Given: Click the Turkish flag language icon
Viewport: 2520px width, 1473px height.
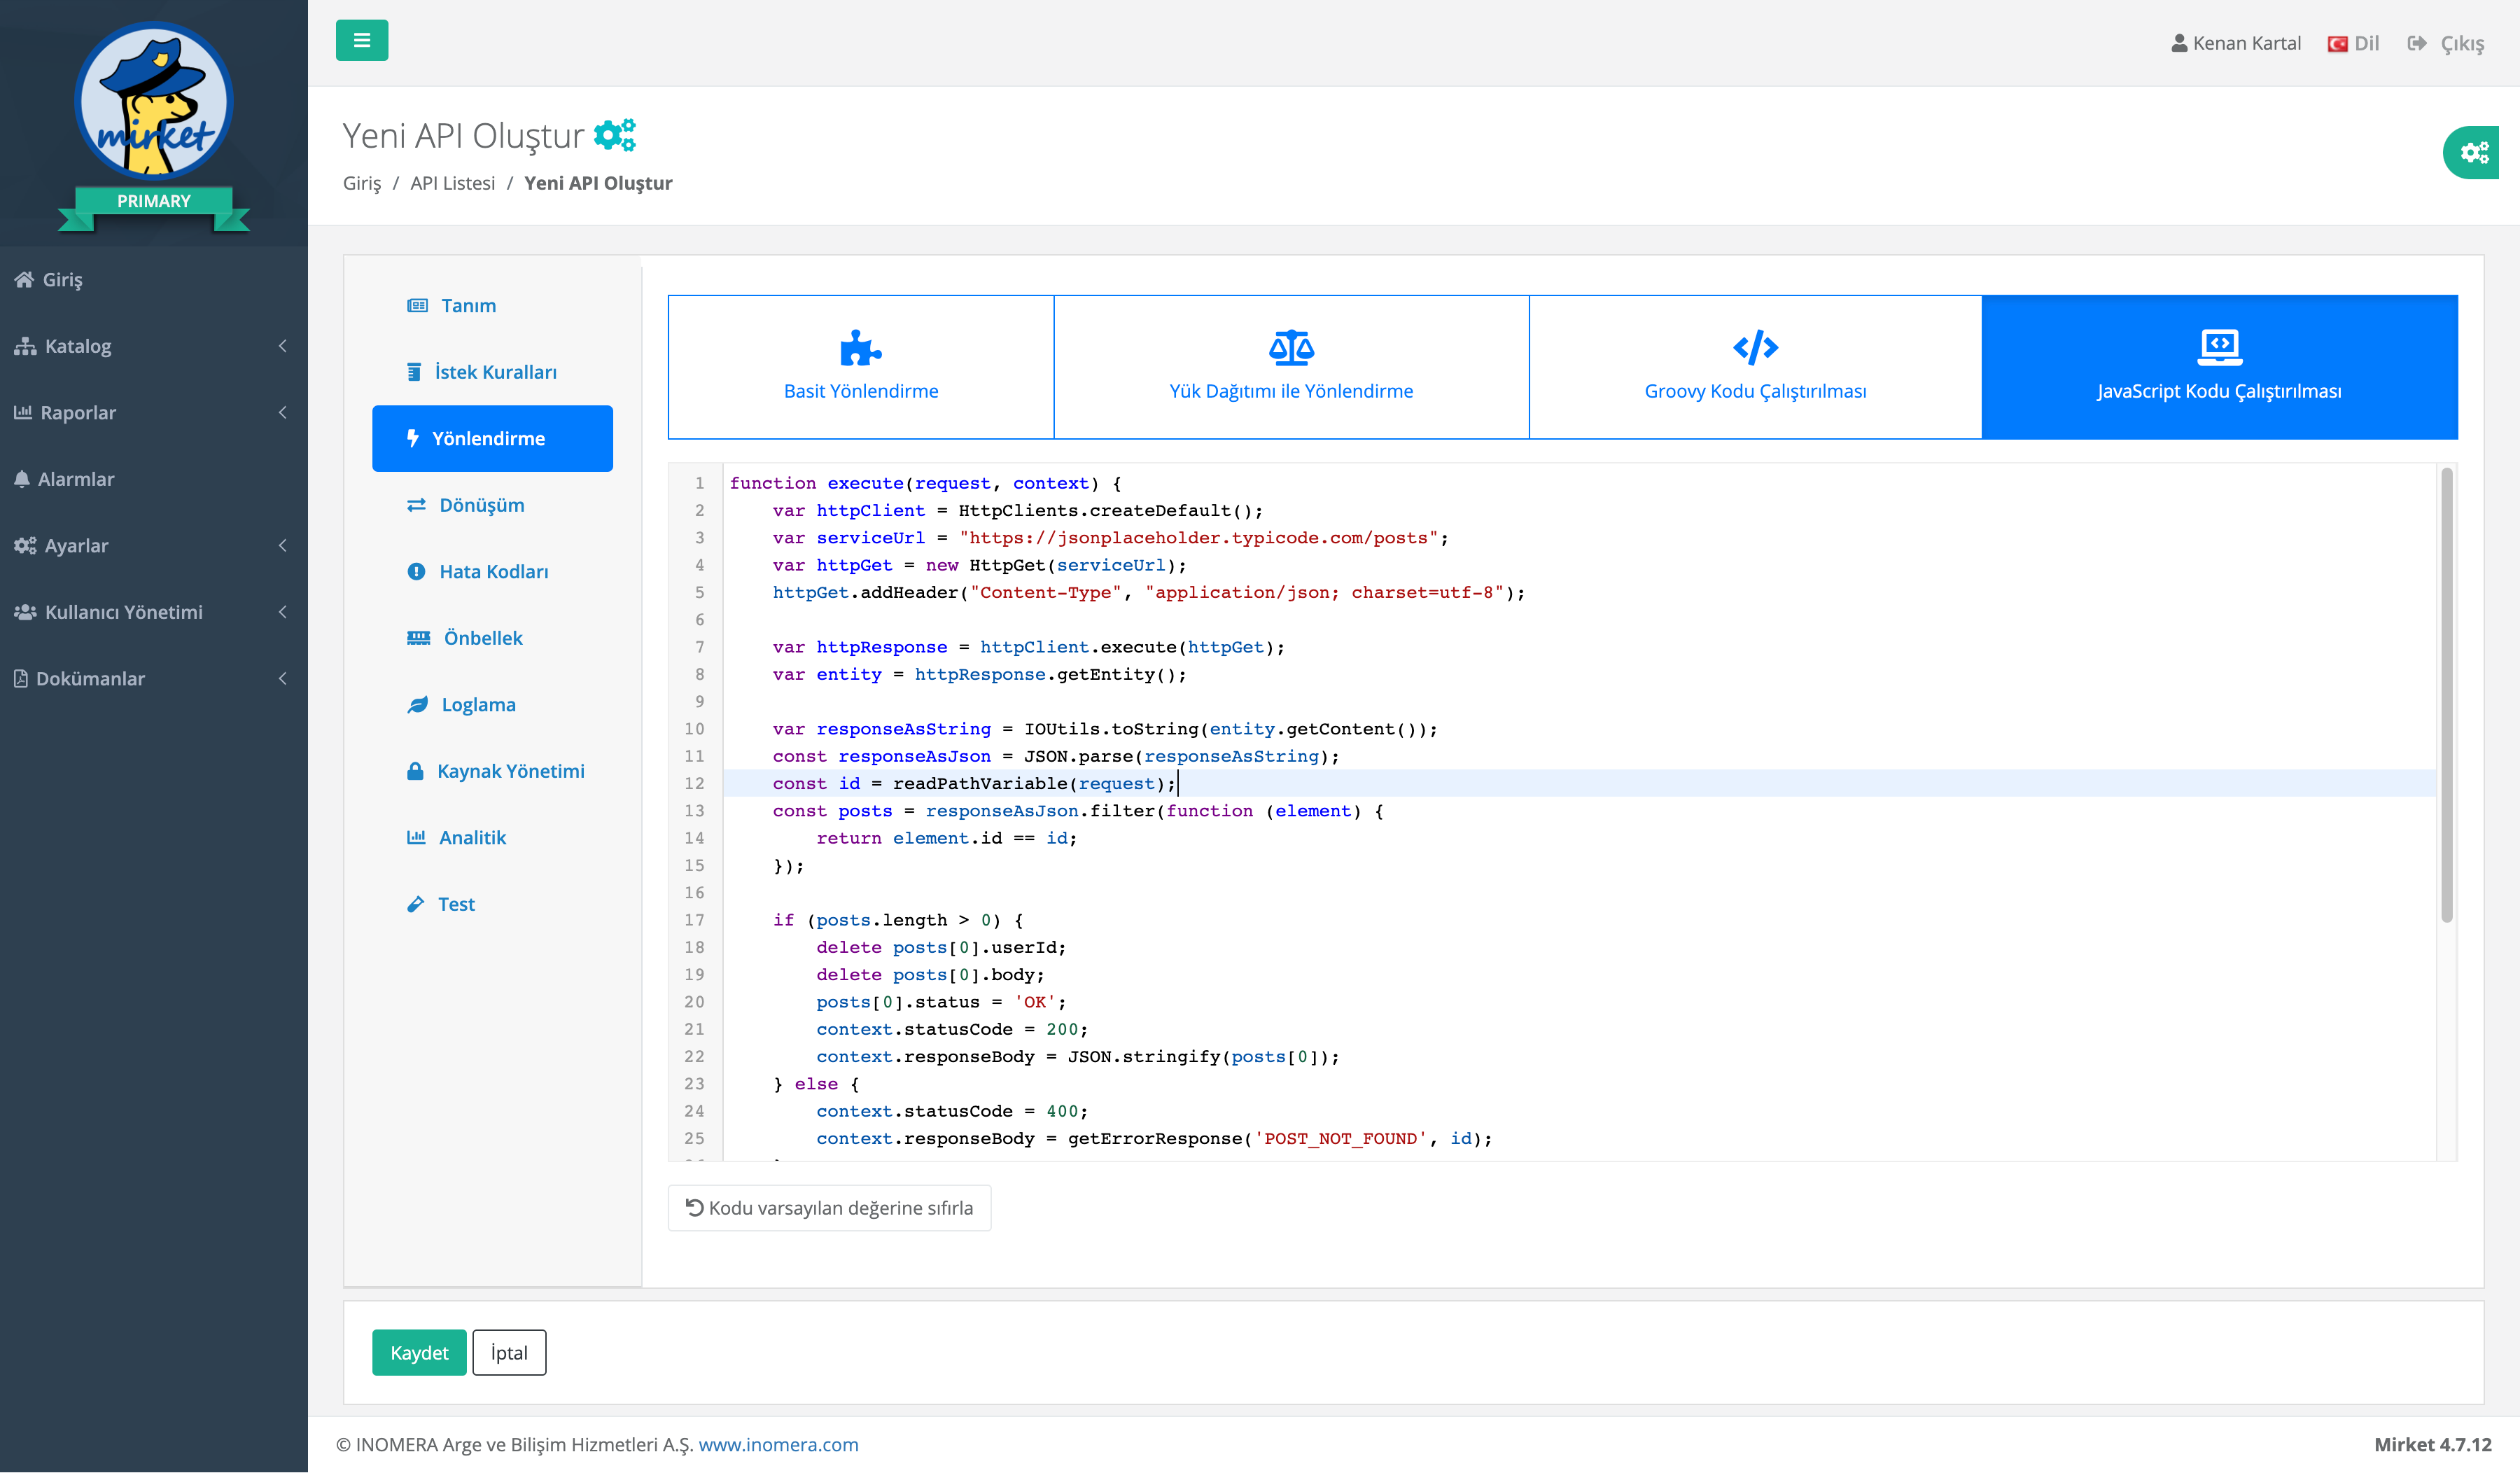Looking at the screenshot, I should tap(2337, 44).
